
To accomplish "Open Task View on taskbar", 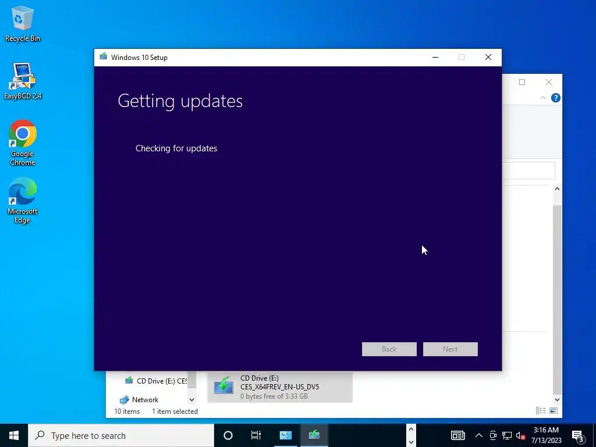I will [x=256, y=435].
